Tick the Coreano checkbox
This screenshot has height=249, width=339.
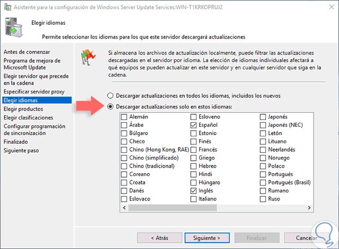(x=124, y=174)
